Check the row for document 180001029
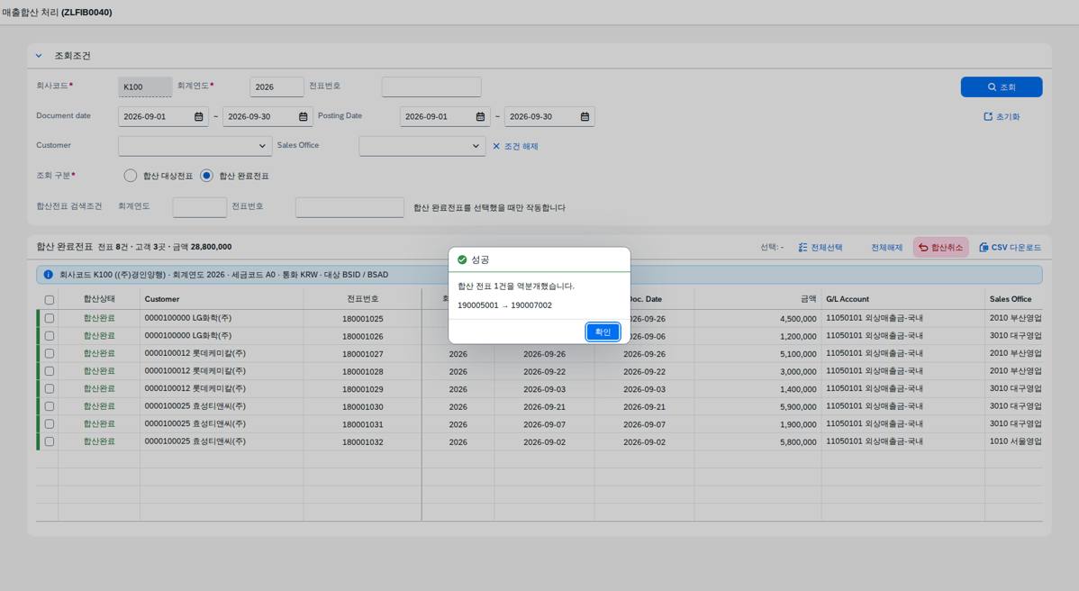This screenshot has width=1079, height=591. point(49,388)
